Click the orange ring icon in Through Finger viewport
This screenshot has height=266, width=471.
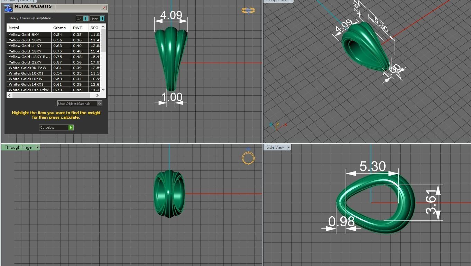[248, 158]
